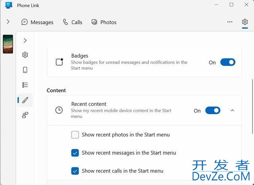The height and width of the screenshot is (185, 254).
Task: Open the Messages tab
Action: [37, 22]
